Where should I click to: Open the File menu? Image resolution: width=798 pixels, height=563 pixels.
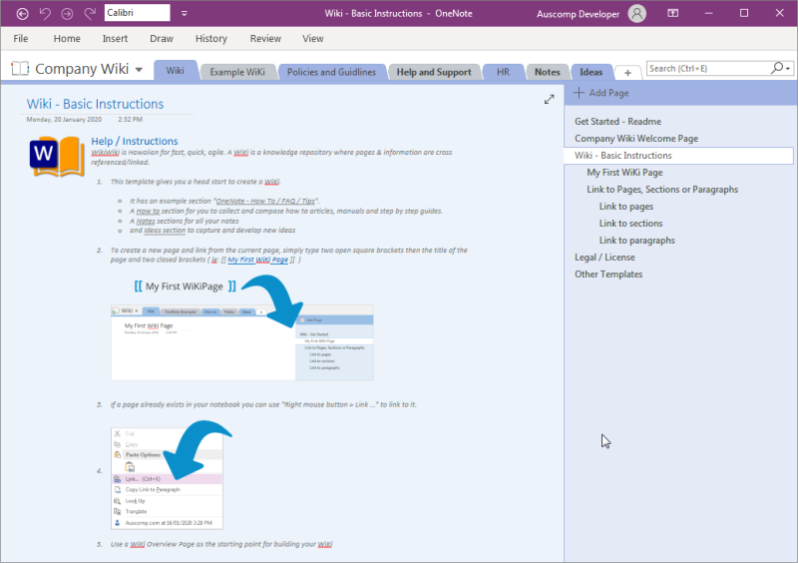coord(21,39)
